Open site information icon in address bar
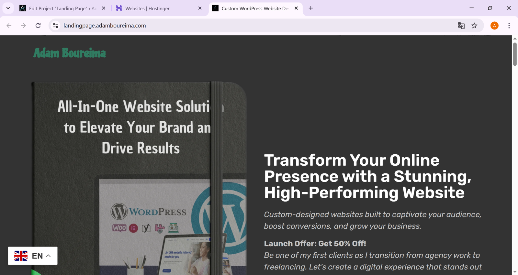 [56, 26]
